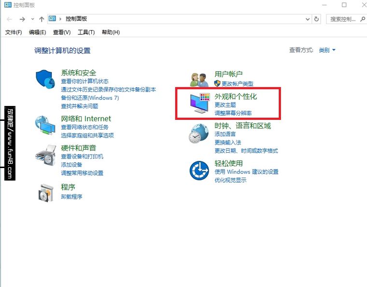Open the 系统和安全 category link

[x=78, y=73]
